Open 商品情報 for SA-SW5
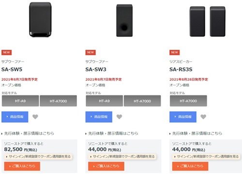 (15, 117)
